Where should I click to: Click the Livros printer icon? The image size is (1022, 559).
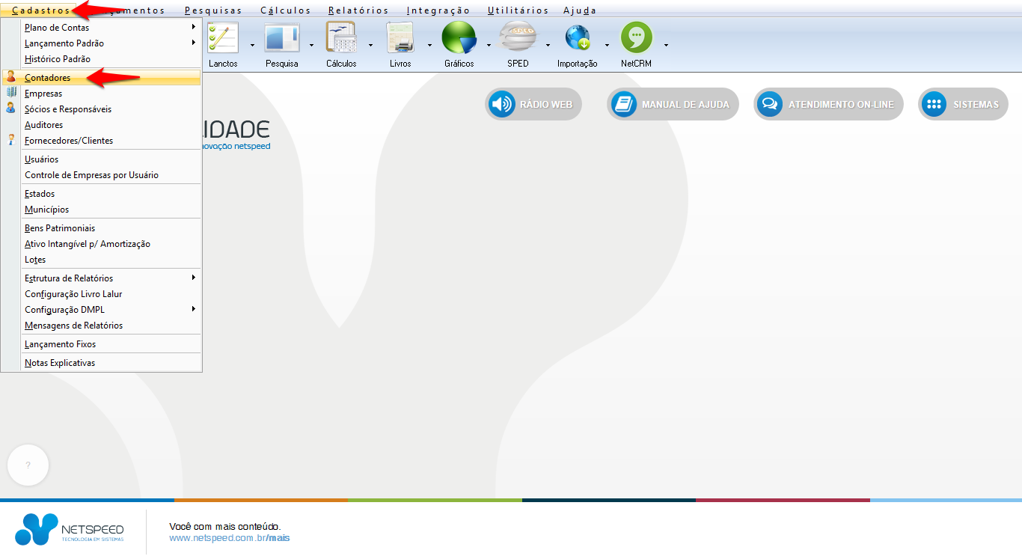[x=400, y=39]
